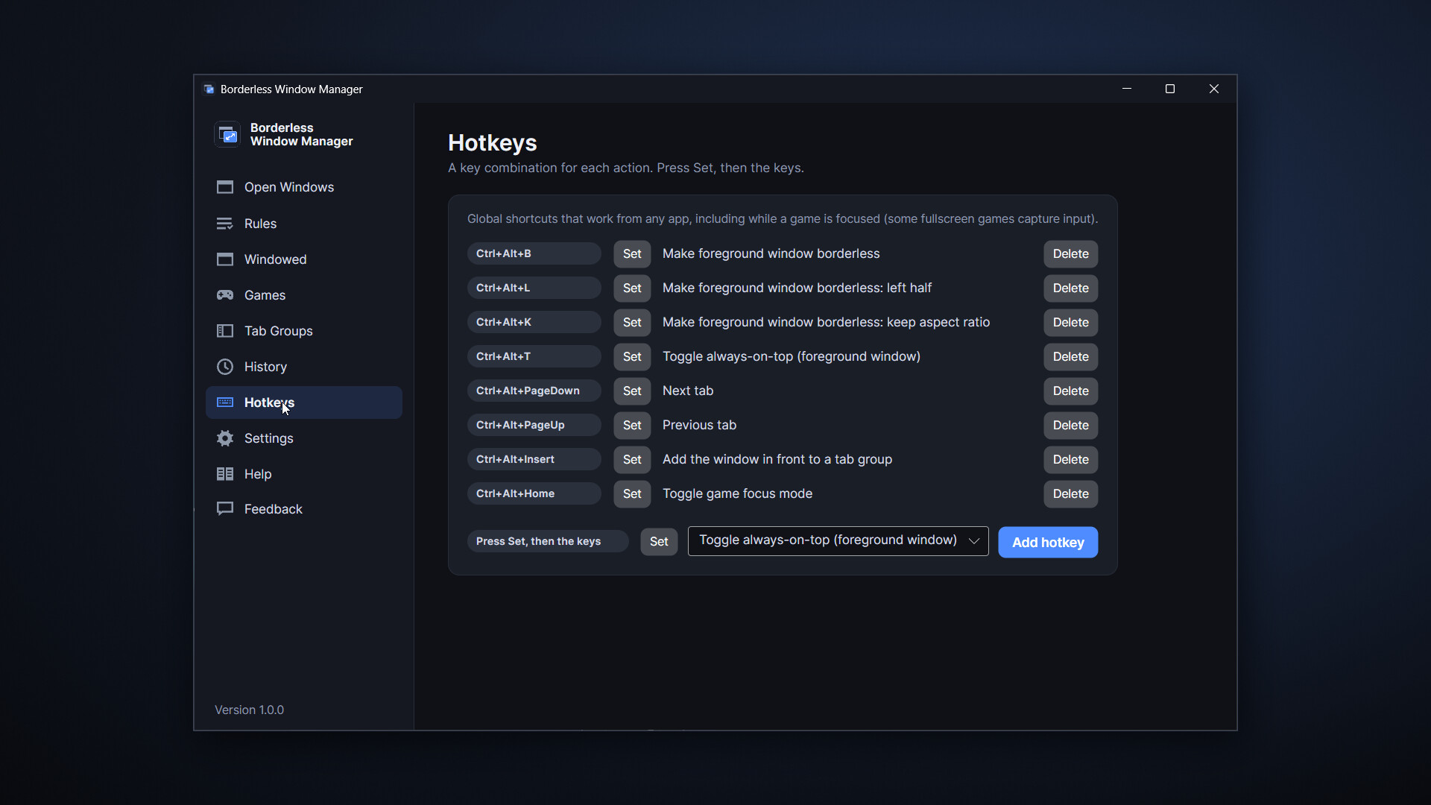This screenshot has height=805, width=1431.
Task: Delete the left half borderless hotkey
Action: pos(1070,288)
